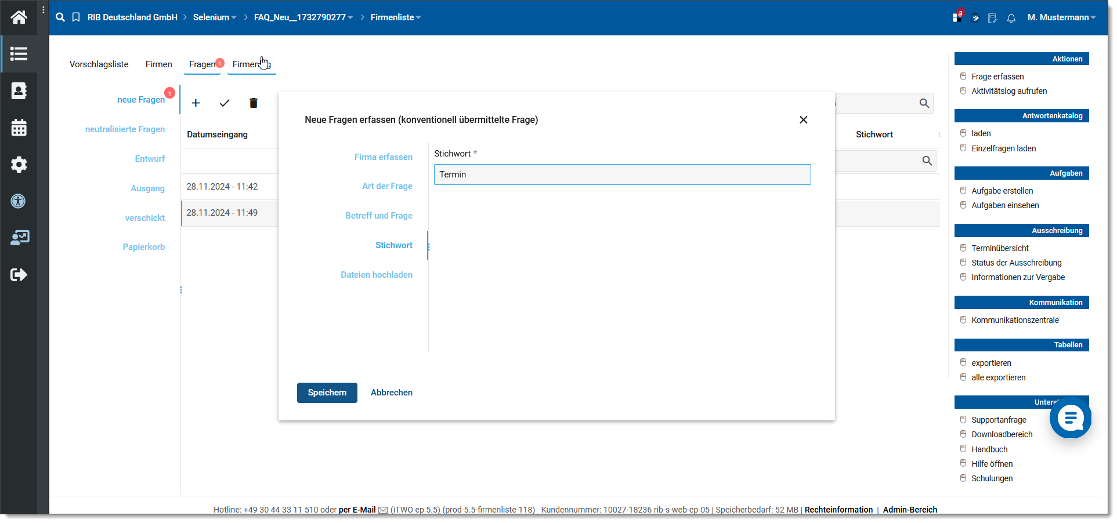Click into the Stichwort text field

point(621,175)
